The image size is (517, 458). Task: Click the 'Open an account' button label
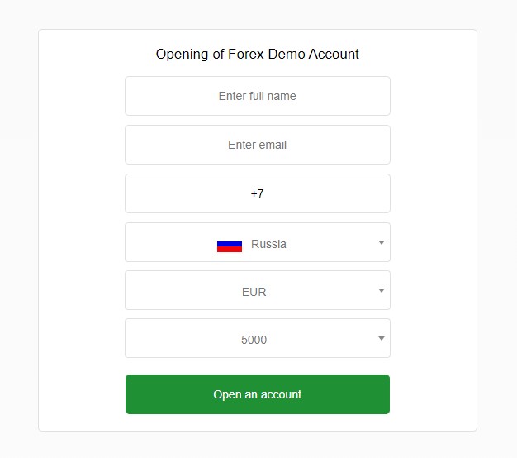coord(257,394)
